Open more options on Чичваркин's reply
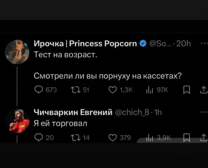 coord(203,112)
